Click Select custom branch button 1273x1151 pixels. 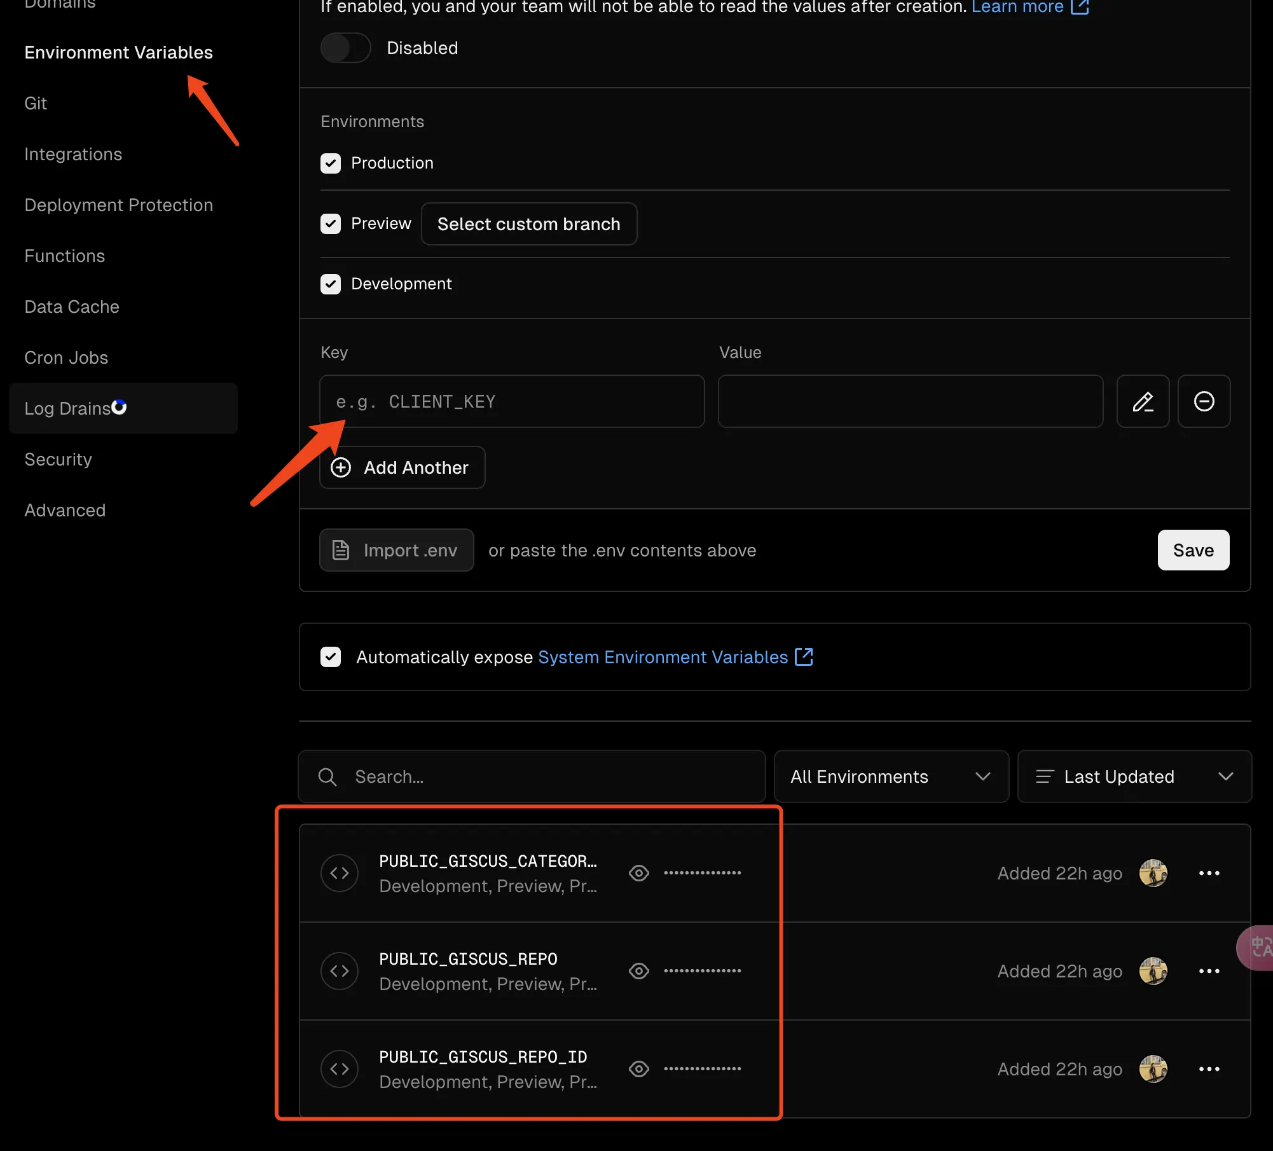click(529, 224)
